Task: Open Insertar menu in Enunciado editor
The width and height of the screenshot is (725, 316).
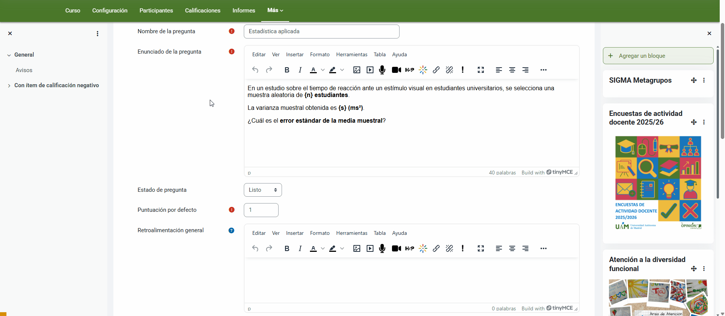Action: click(x=295, y=54)
